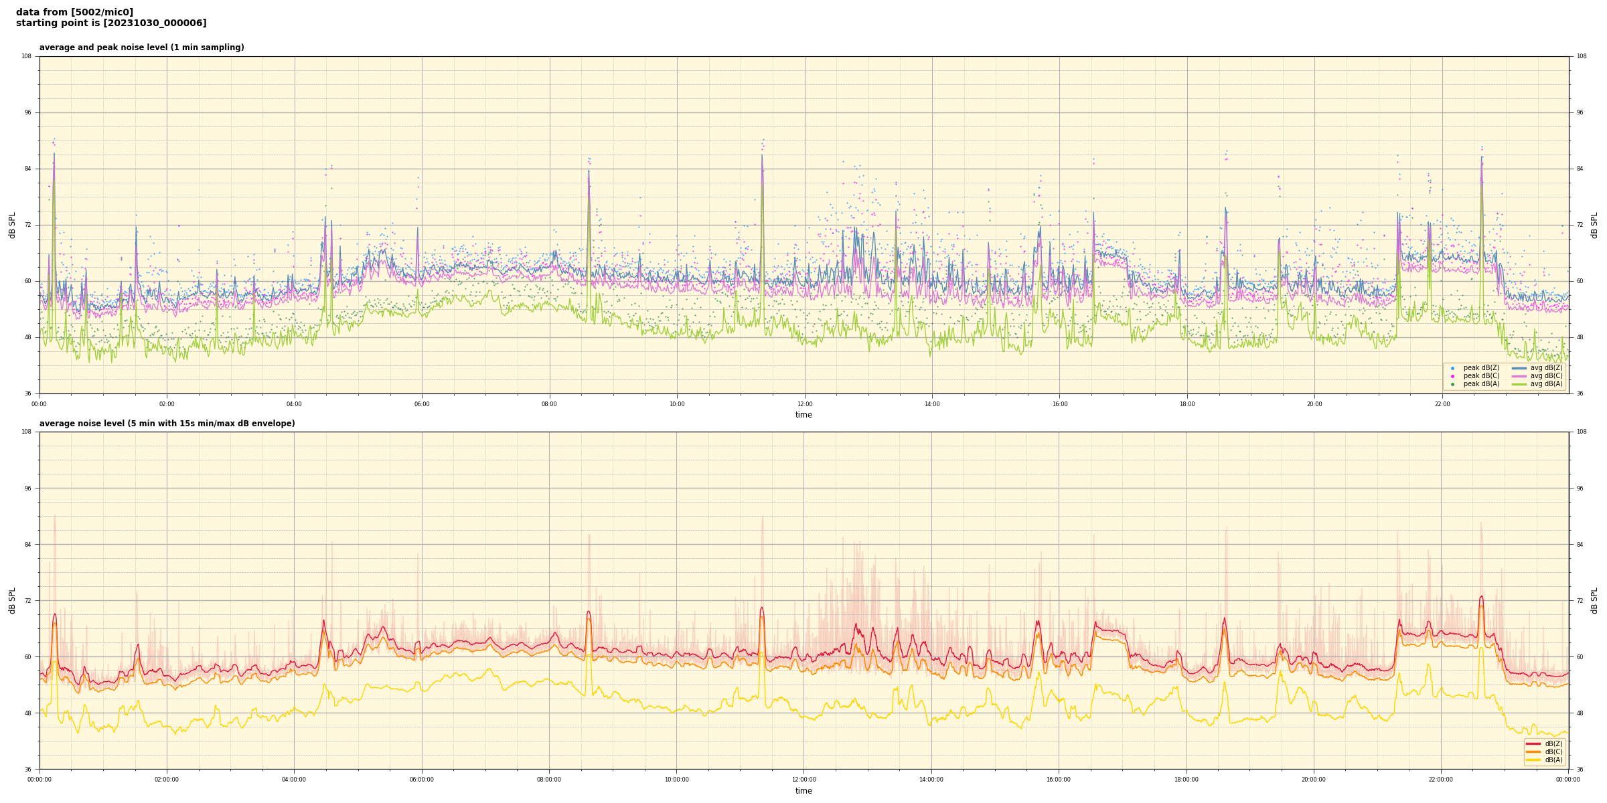
Task: Click the red dB(Z) legend line in bottom chart
Action: point(1534,744)
